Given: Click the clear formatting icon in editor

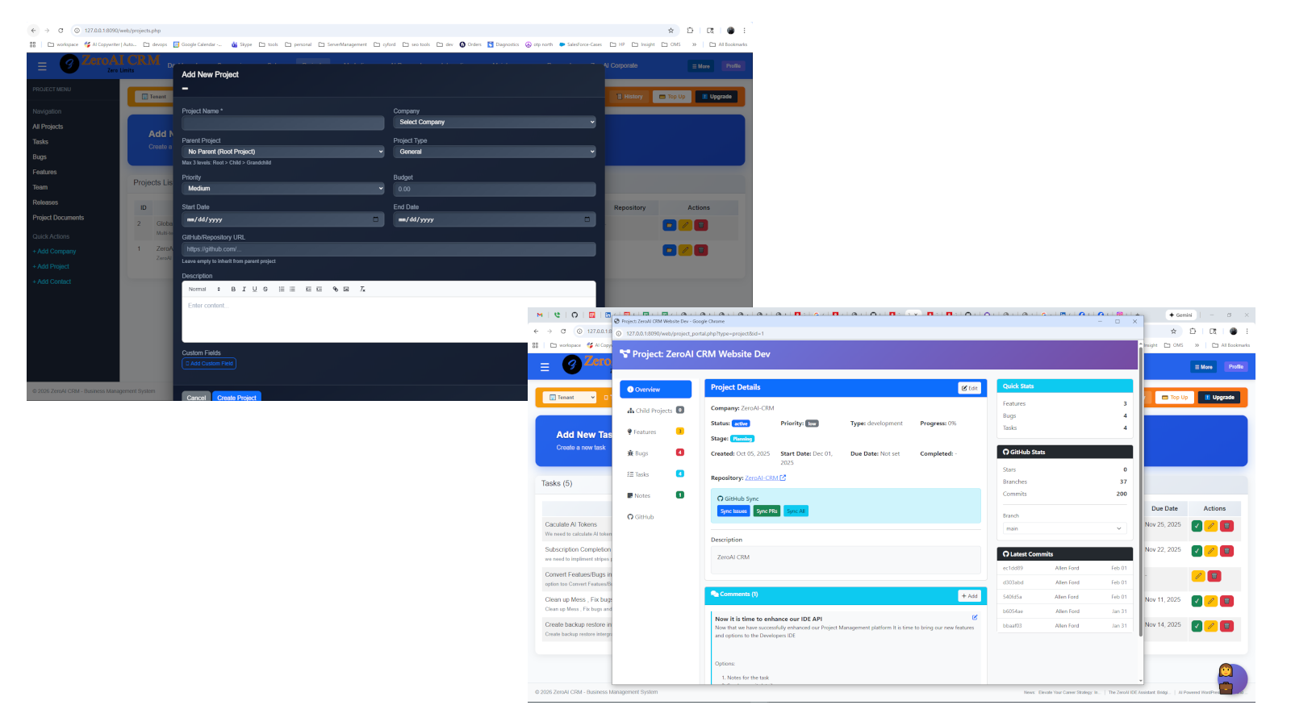Looking at the screenshot, I should point(362,289).
